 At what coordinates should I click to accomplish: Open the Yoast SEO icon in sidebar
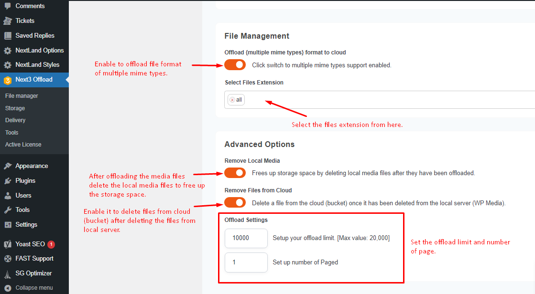click(8, 244)
